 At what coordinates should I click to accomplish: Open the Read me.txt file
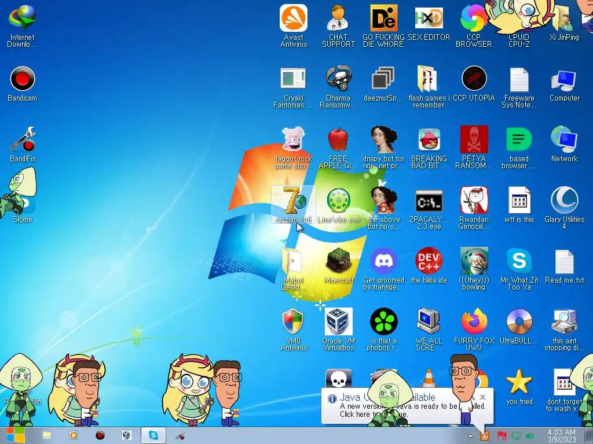pyautogui.click(x=564, y=267)
